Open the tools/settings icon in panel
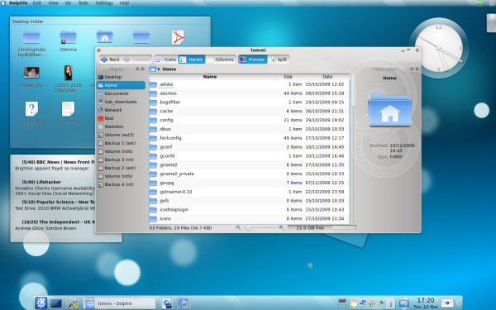The width and height of the screenshot is (496, 310). [72, 303]
